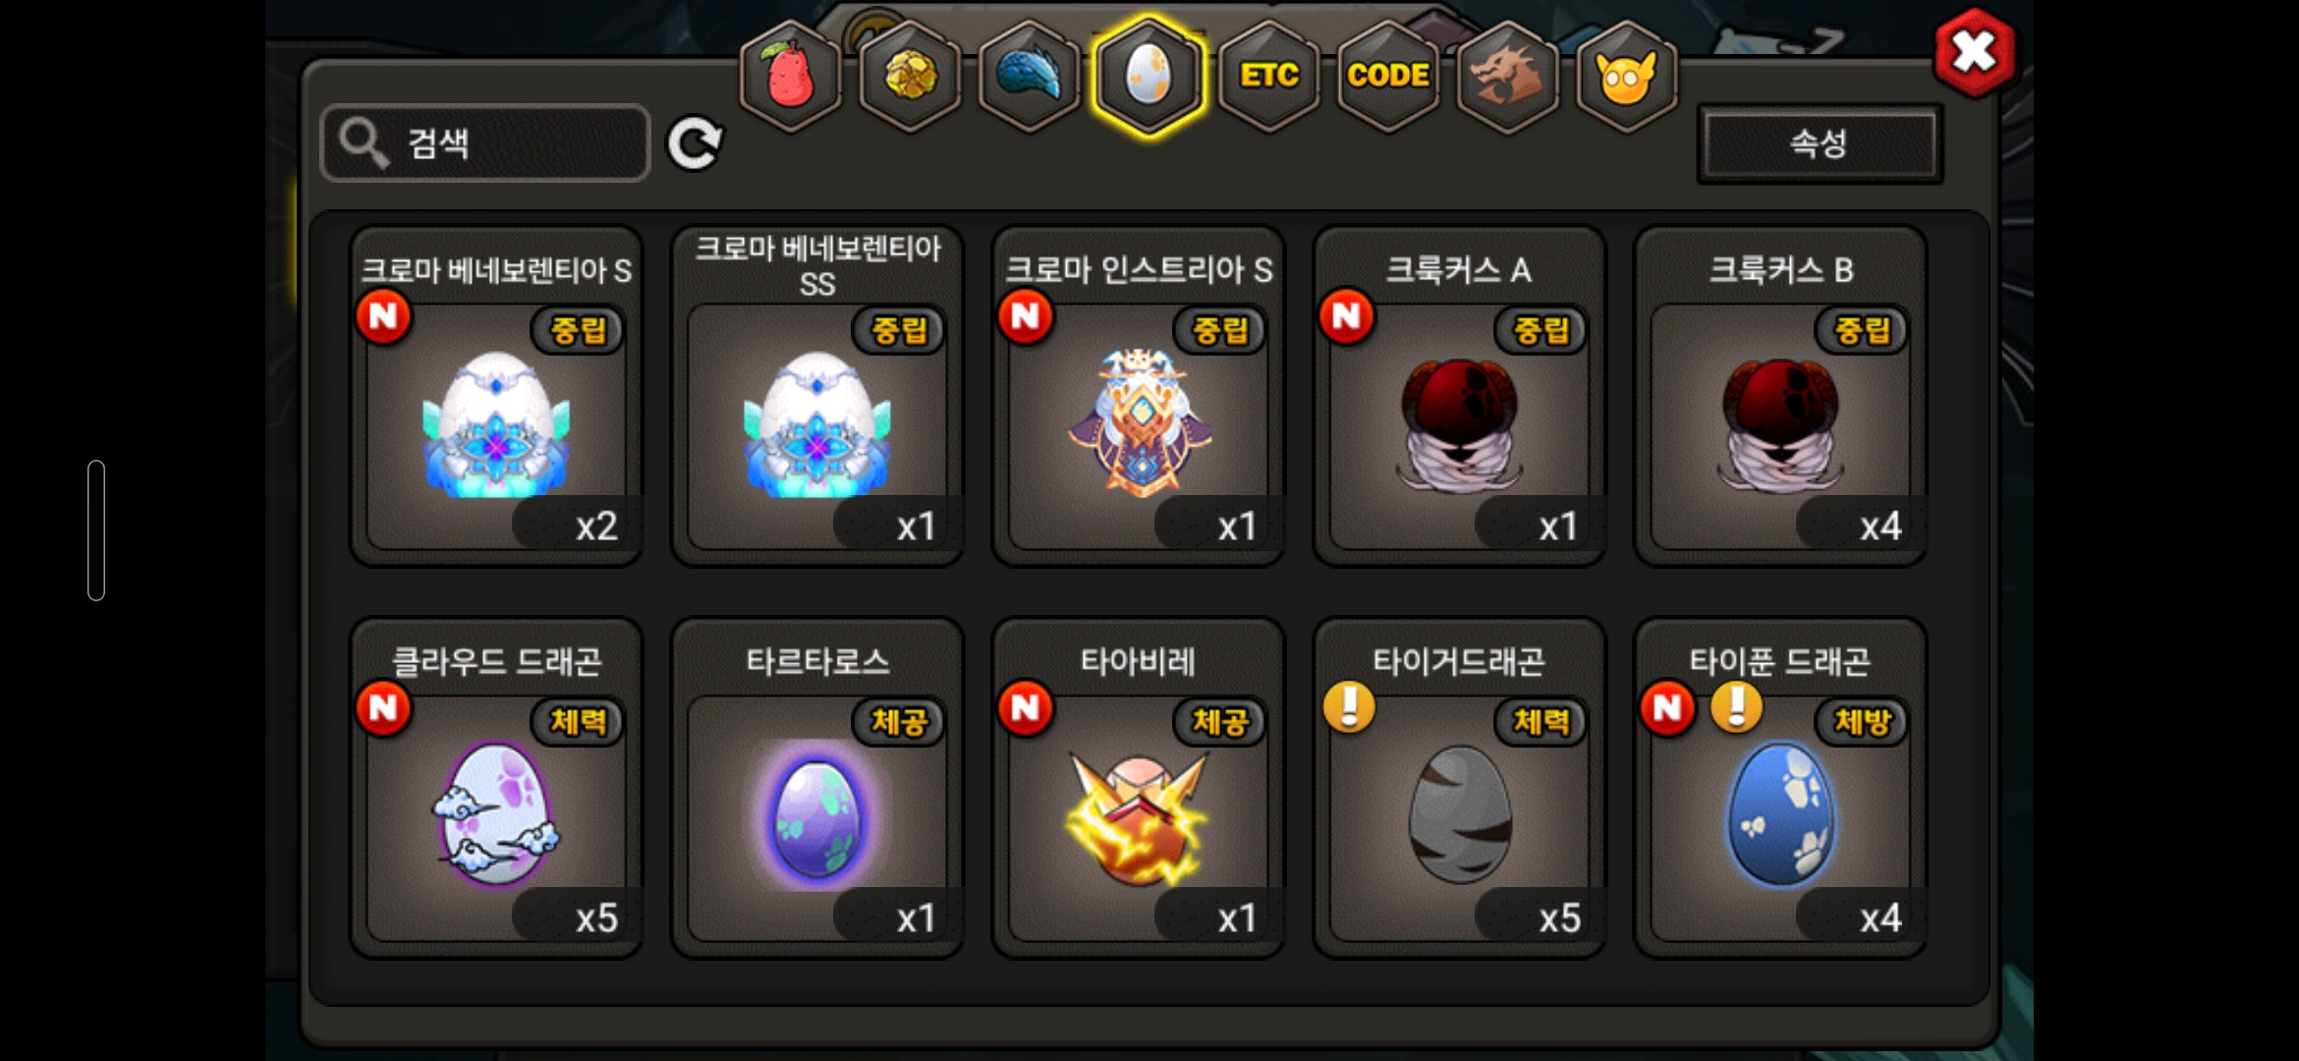Choose the 크룩커스 B egg with x4
This screenshot has width=2299, height=1061.
coord(1780,396)
